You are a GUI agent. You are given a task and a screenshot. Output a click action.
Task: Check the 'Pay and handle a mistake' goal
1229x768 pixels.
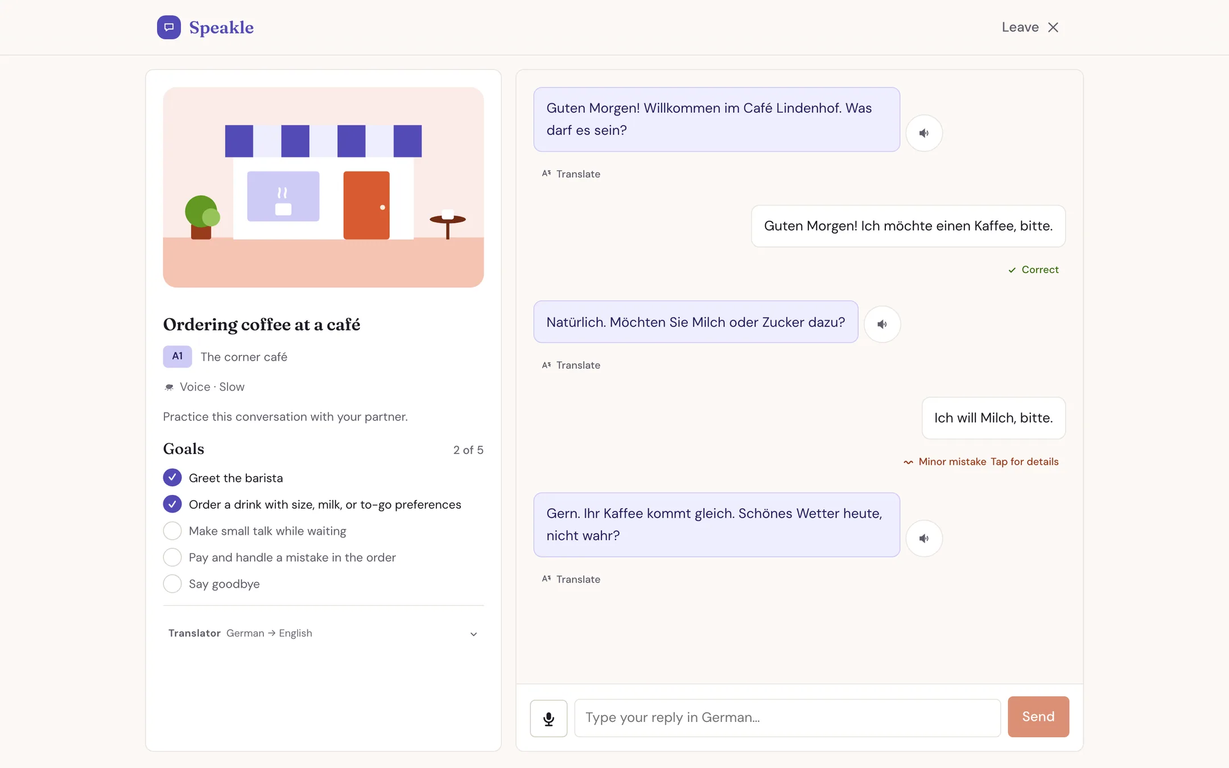172,557
